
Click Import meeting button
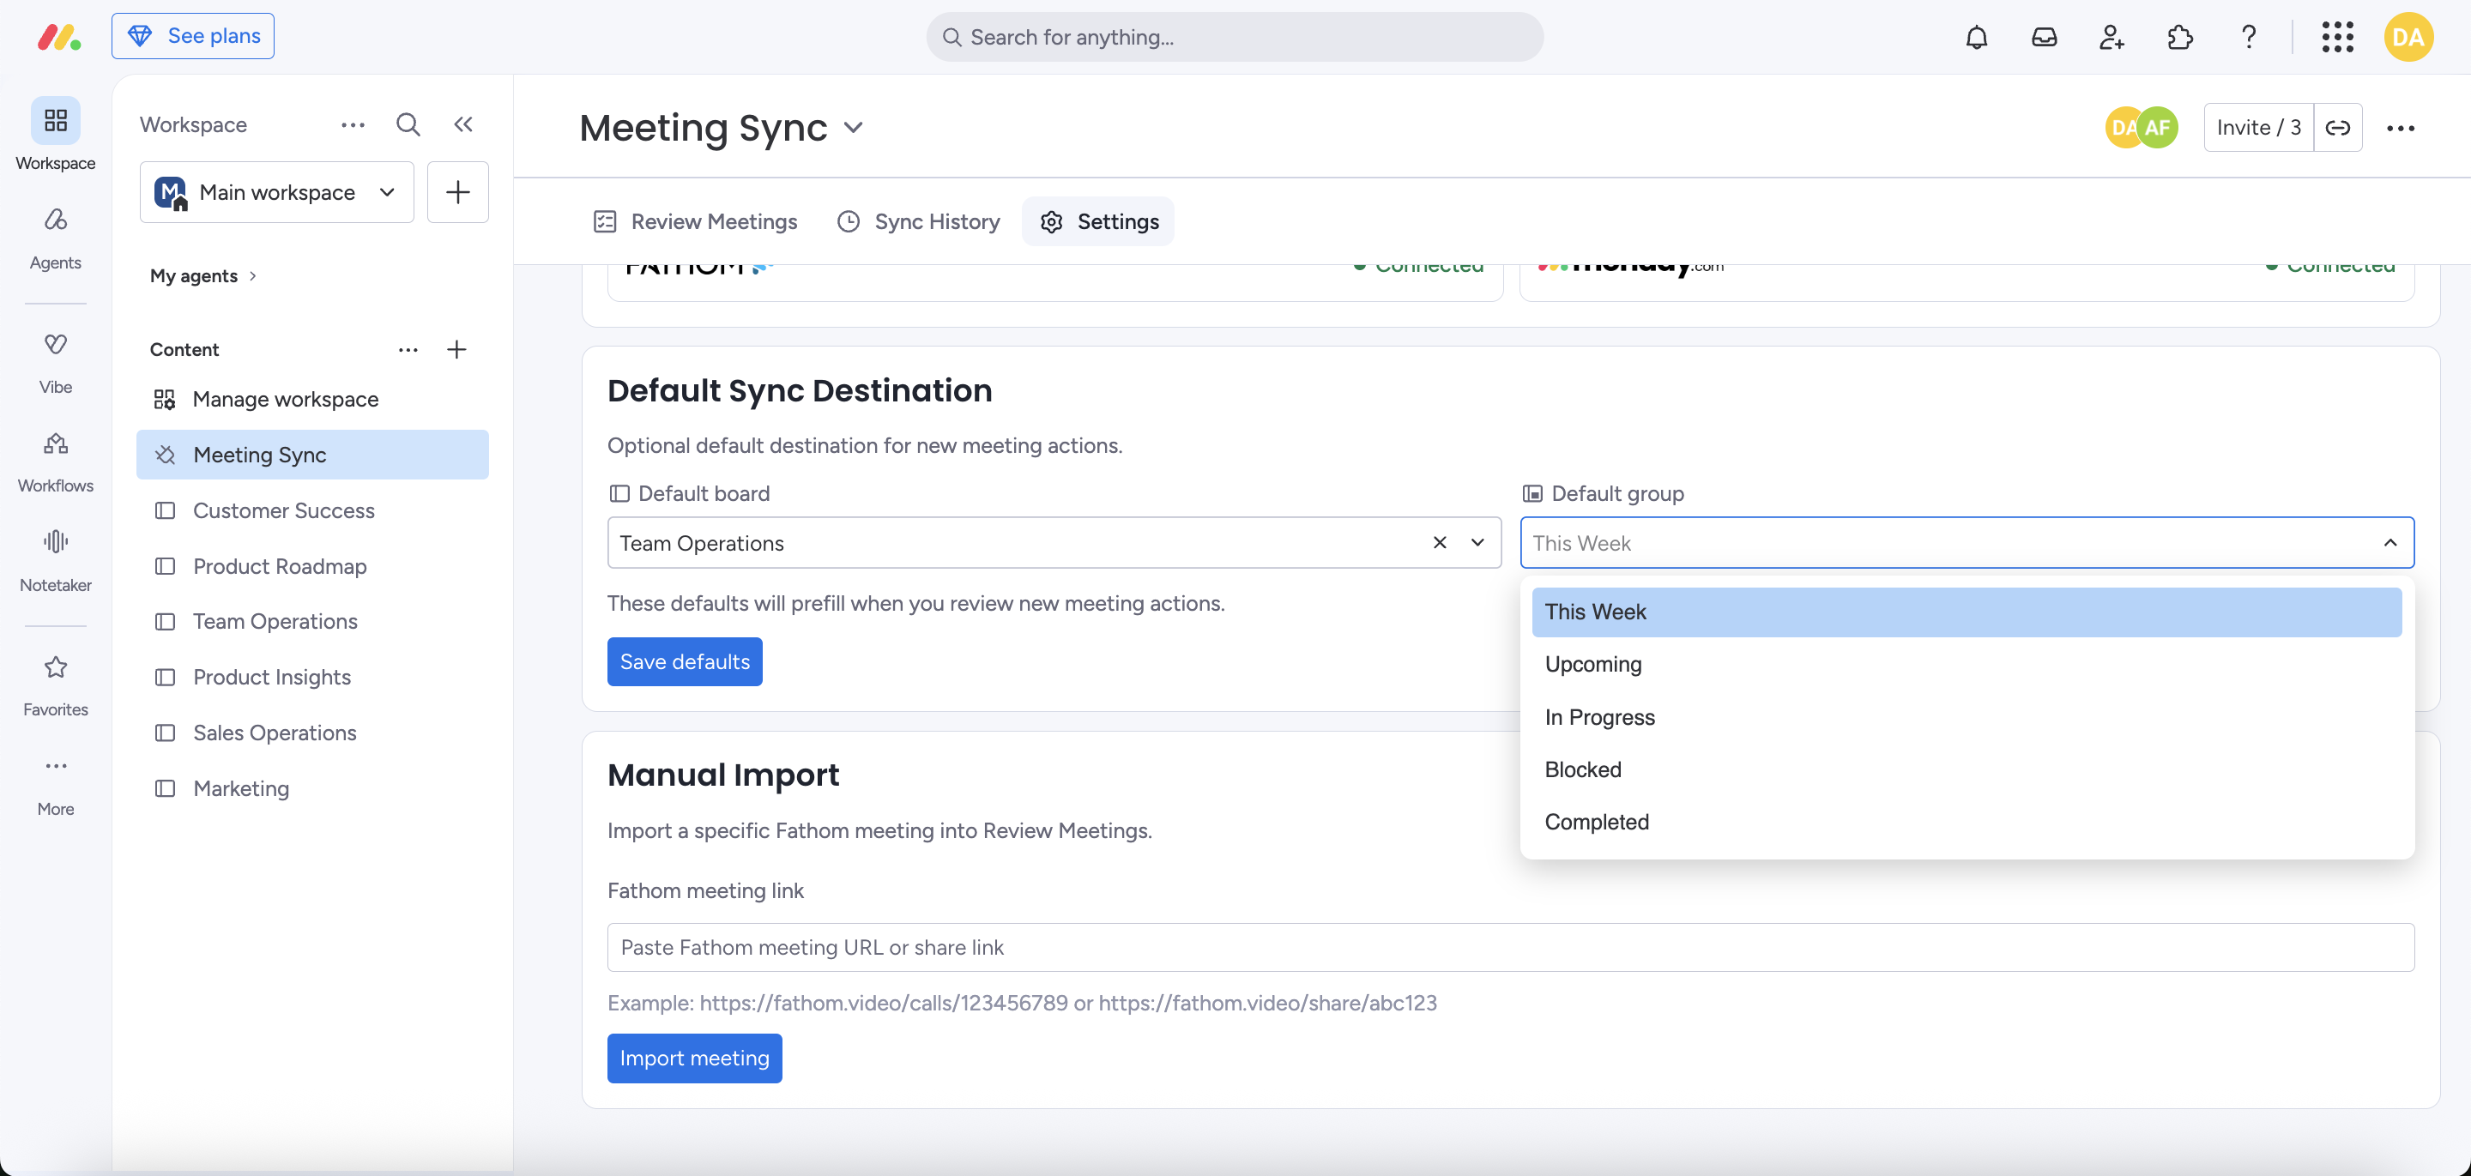click(694, 1058)
